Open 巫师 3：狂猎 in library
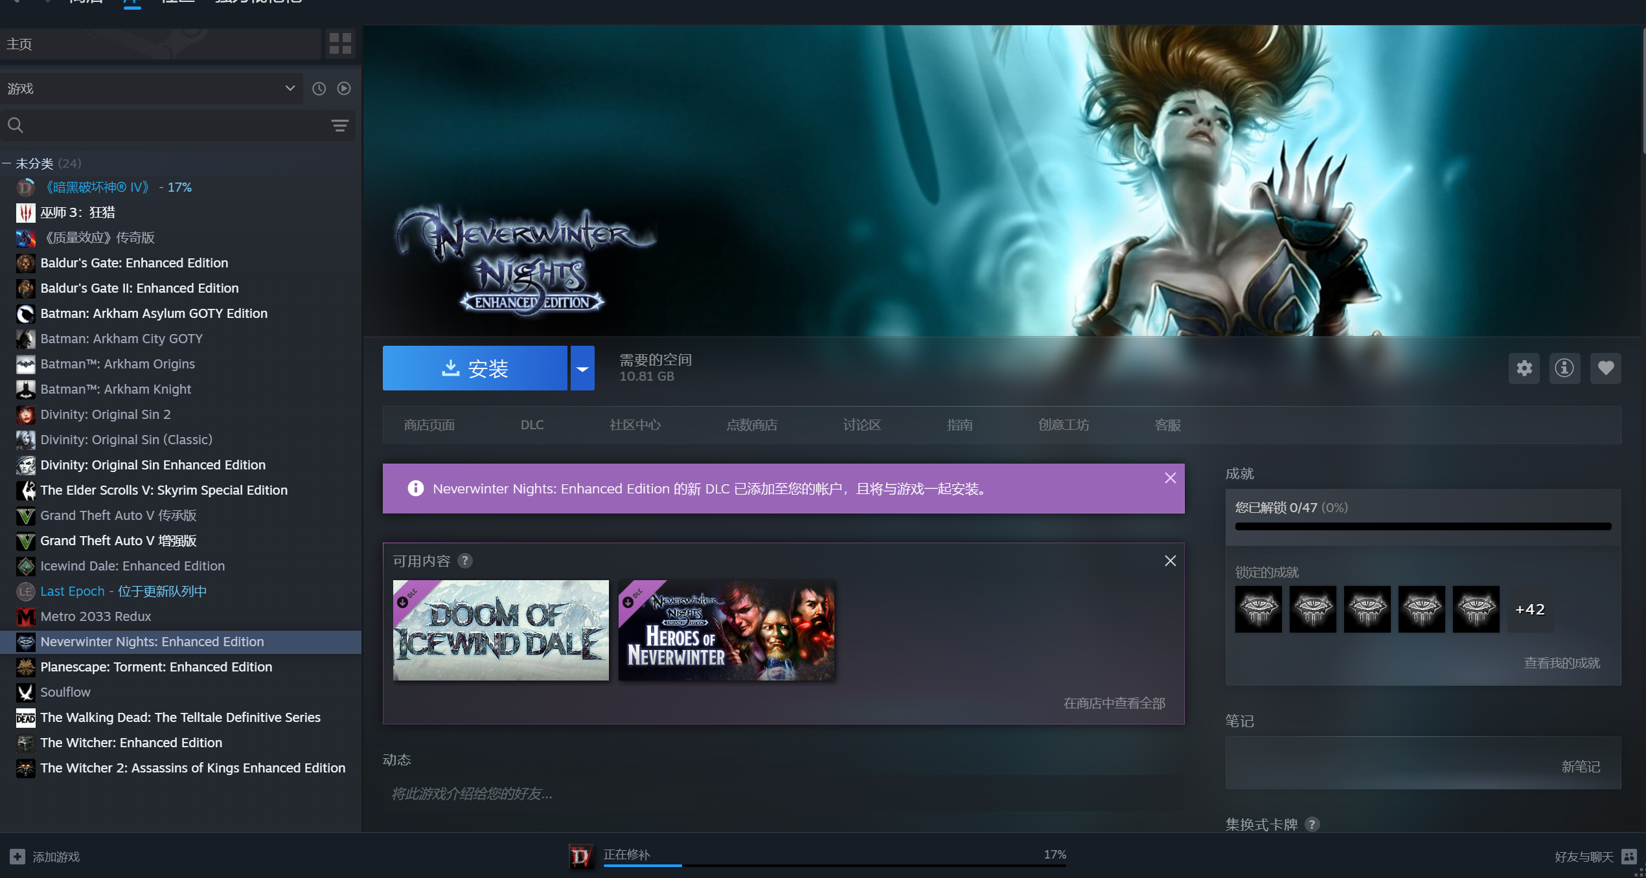Viewport: 1646px width, 878px height. [x=181, y=212]
